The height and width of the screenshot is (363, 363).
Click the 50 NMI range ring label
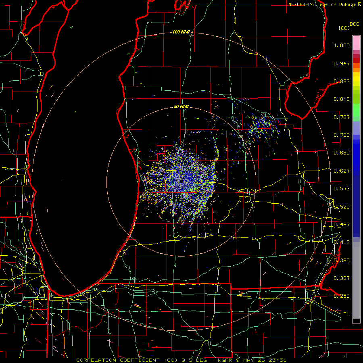[181, 106]
